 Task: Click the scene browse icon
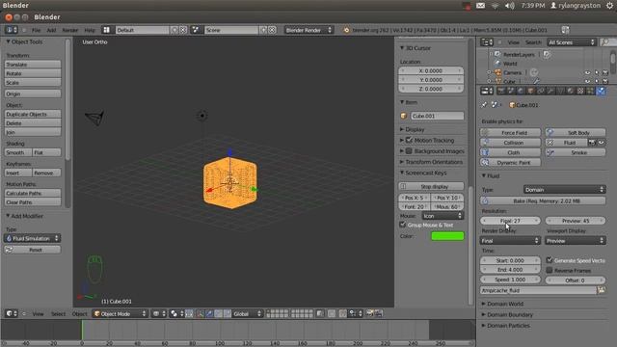[x=196, y=30]
